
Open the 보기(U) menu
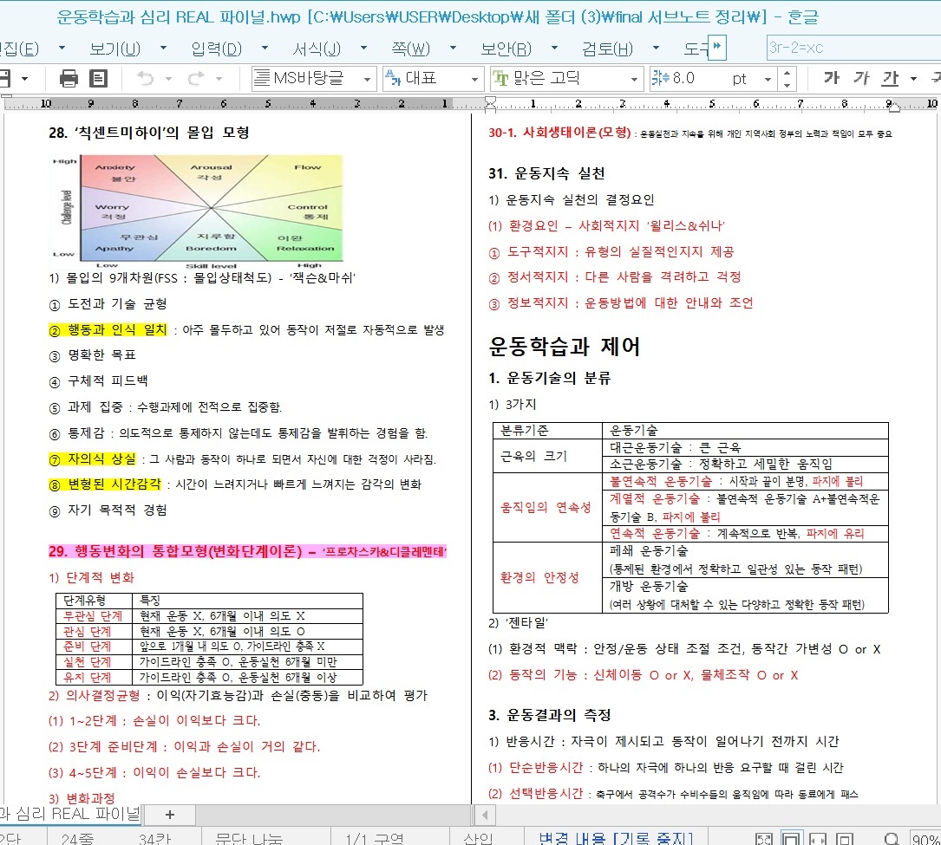pos(114,48)
